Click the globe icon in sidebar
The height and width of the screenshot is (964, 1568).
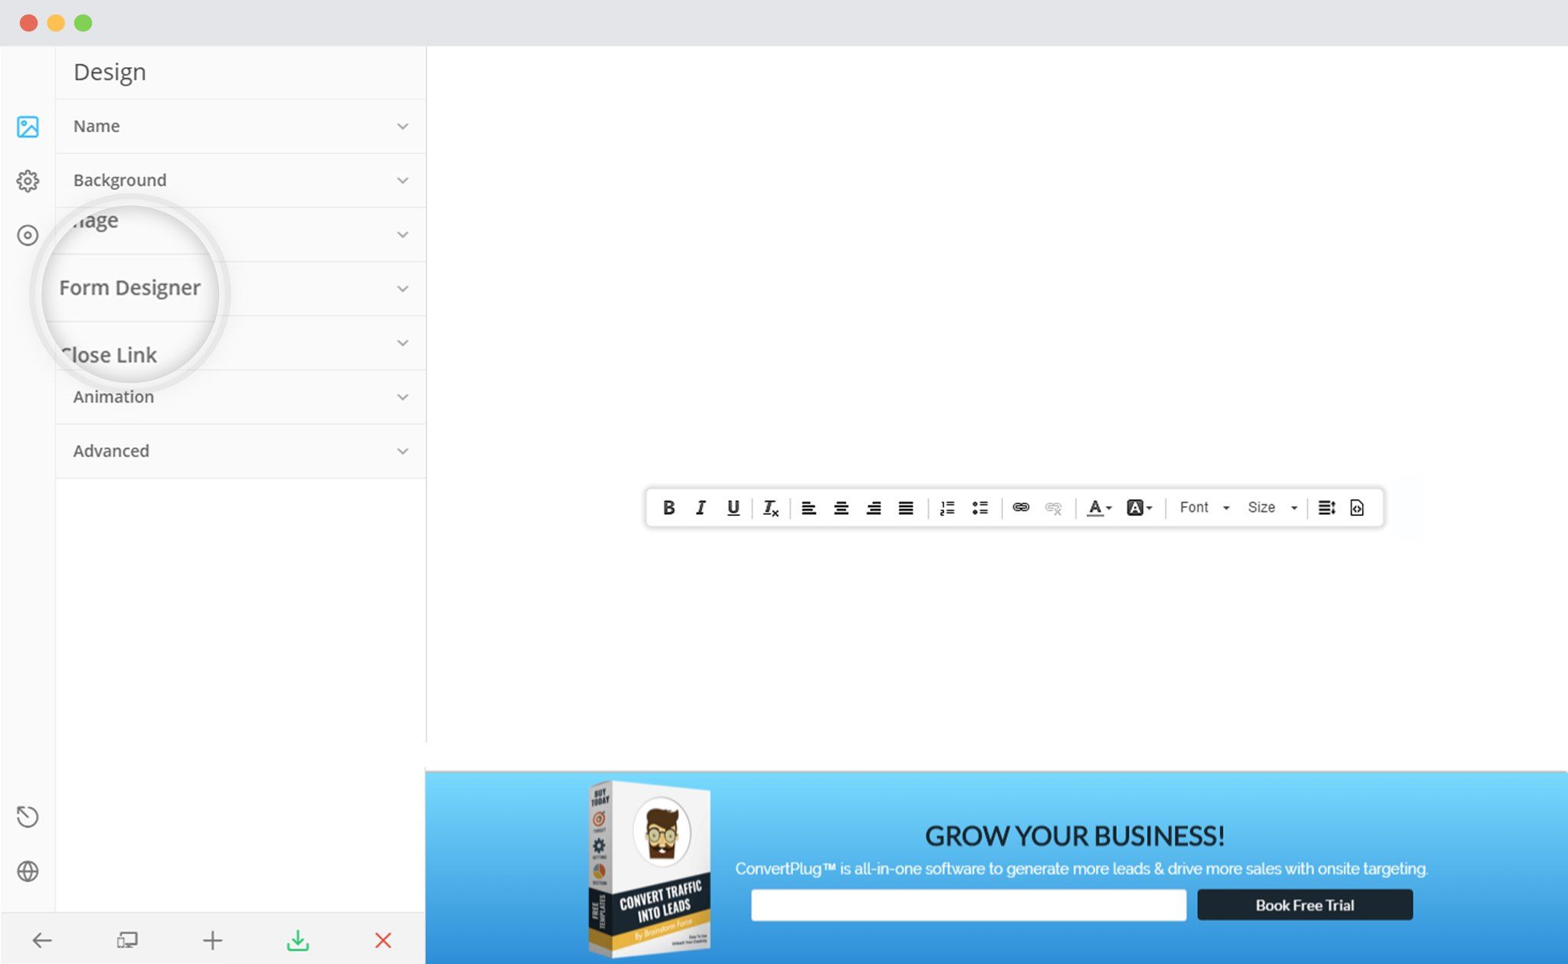point(28,871)
